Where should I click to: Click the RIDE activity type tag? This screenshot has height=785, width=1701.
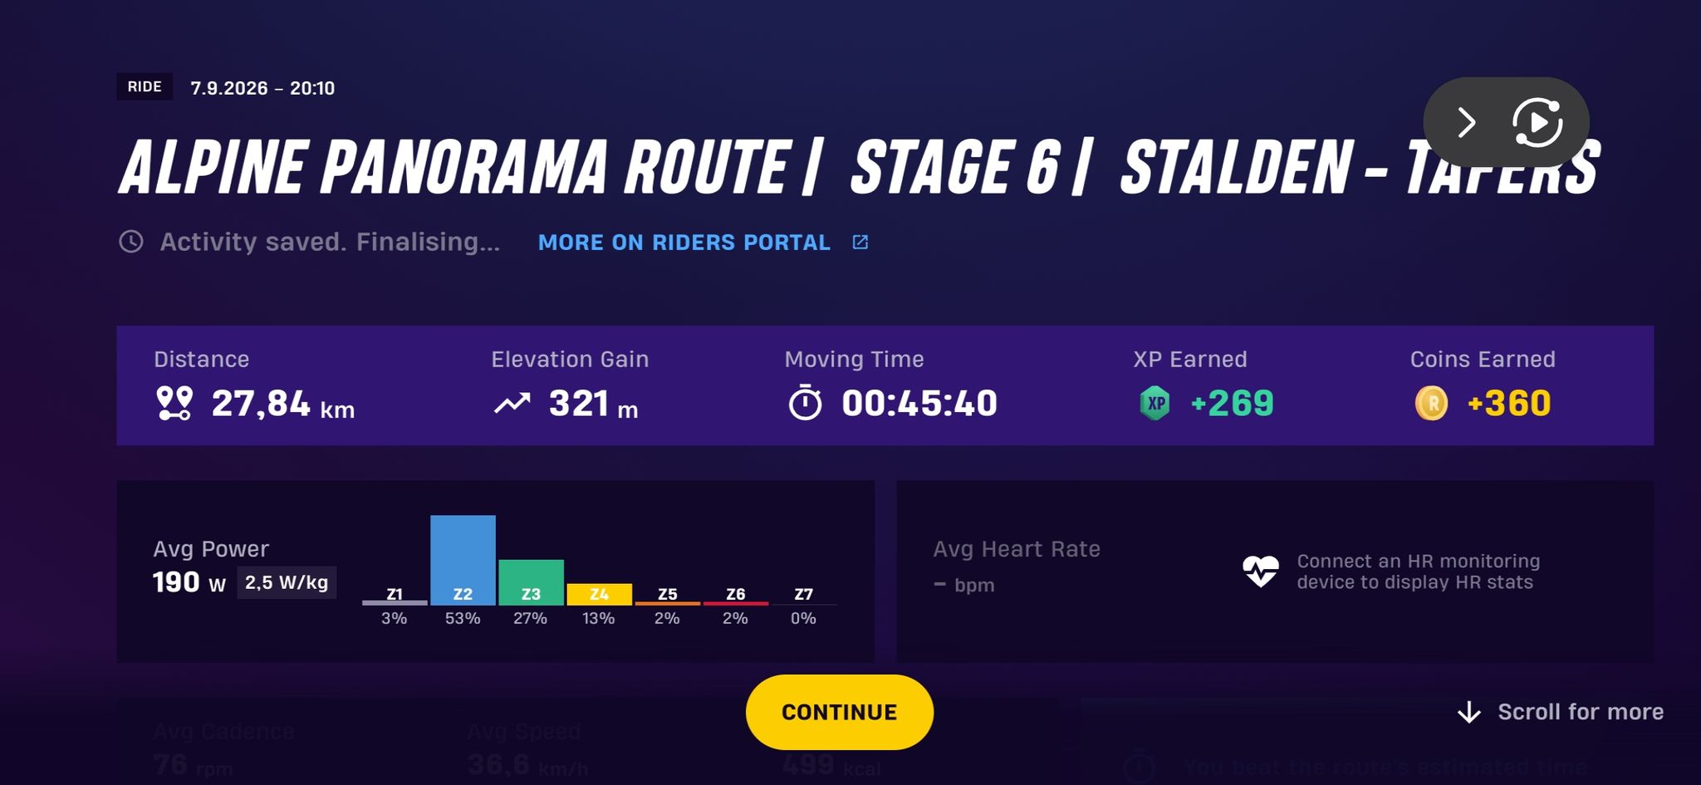tap(145, 86)
